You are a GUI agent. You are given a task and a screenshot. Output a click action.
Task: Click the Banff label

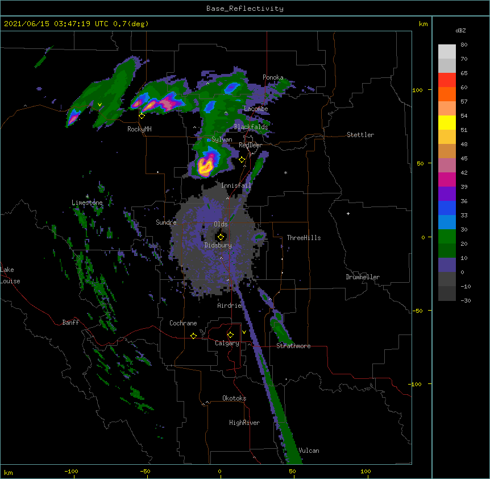[x=70, y=323]
